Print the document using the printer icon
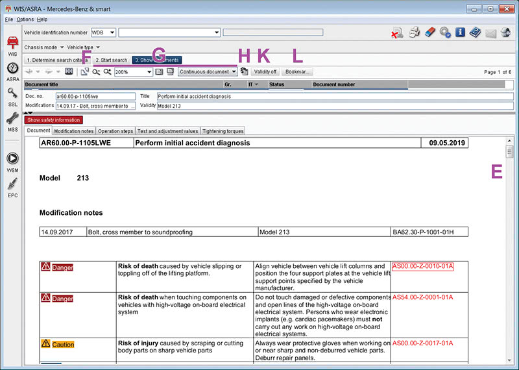519x370 pixels. 414,32
